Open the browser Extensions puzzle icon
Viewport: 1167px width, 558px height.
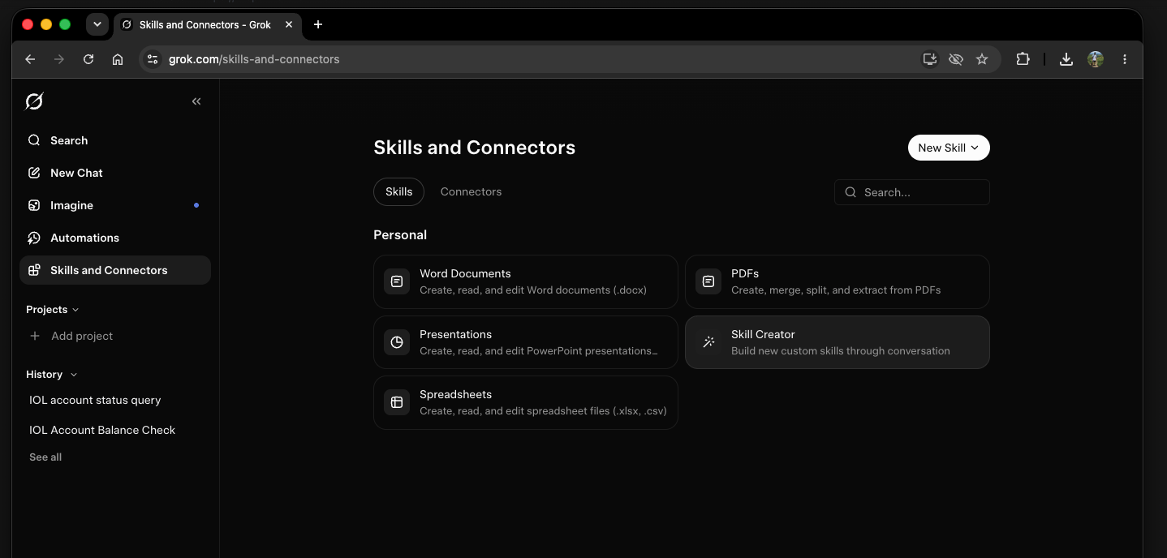(x=1023, y=59)
